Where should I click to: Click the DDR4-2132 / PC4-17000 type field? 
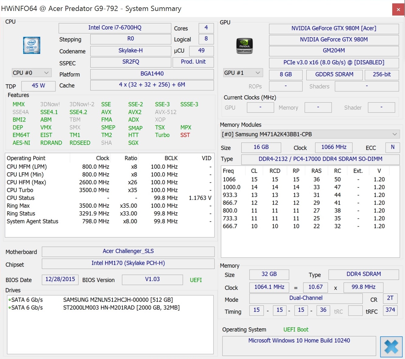(x=320, y=159)
